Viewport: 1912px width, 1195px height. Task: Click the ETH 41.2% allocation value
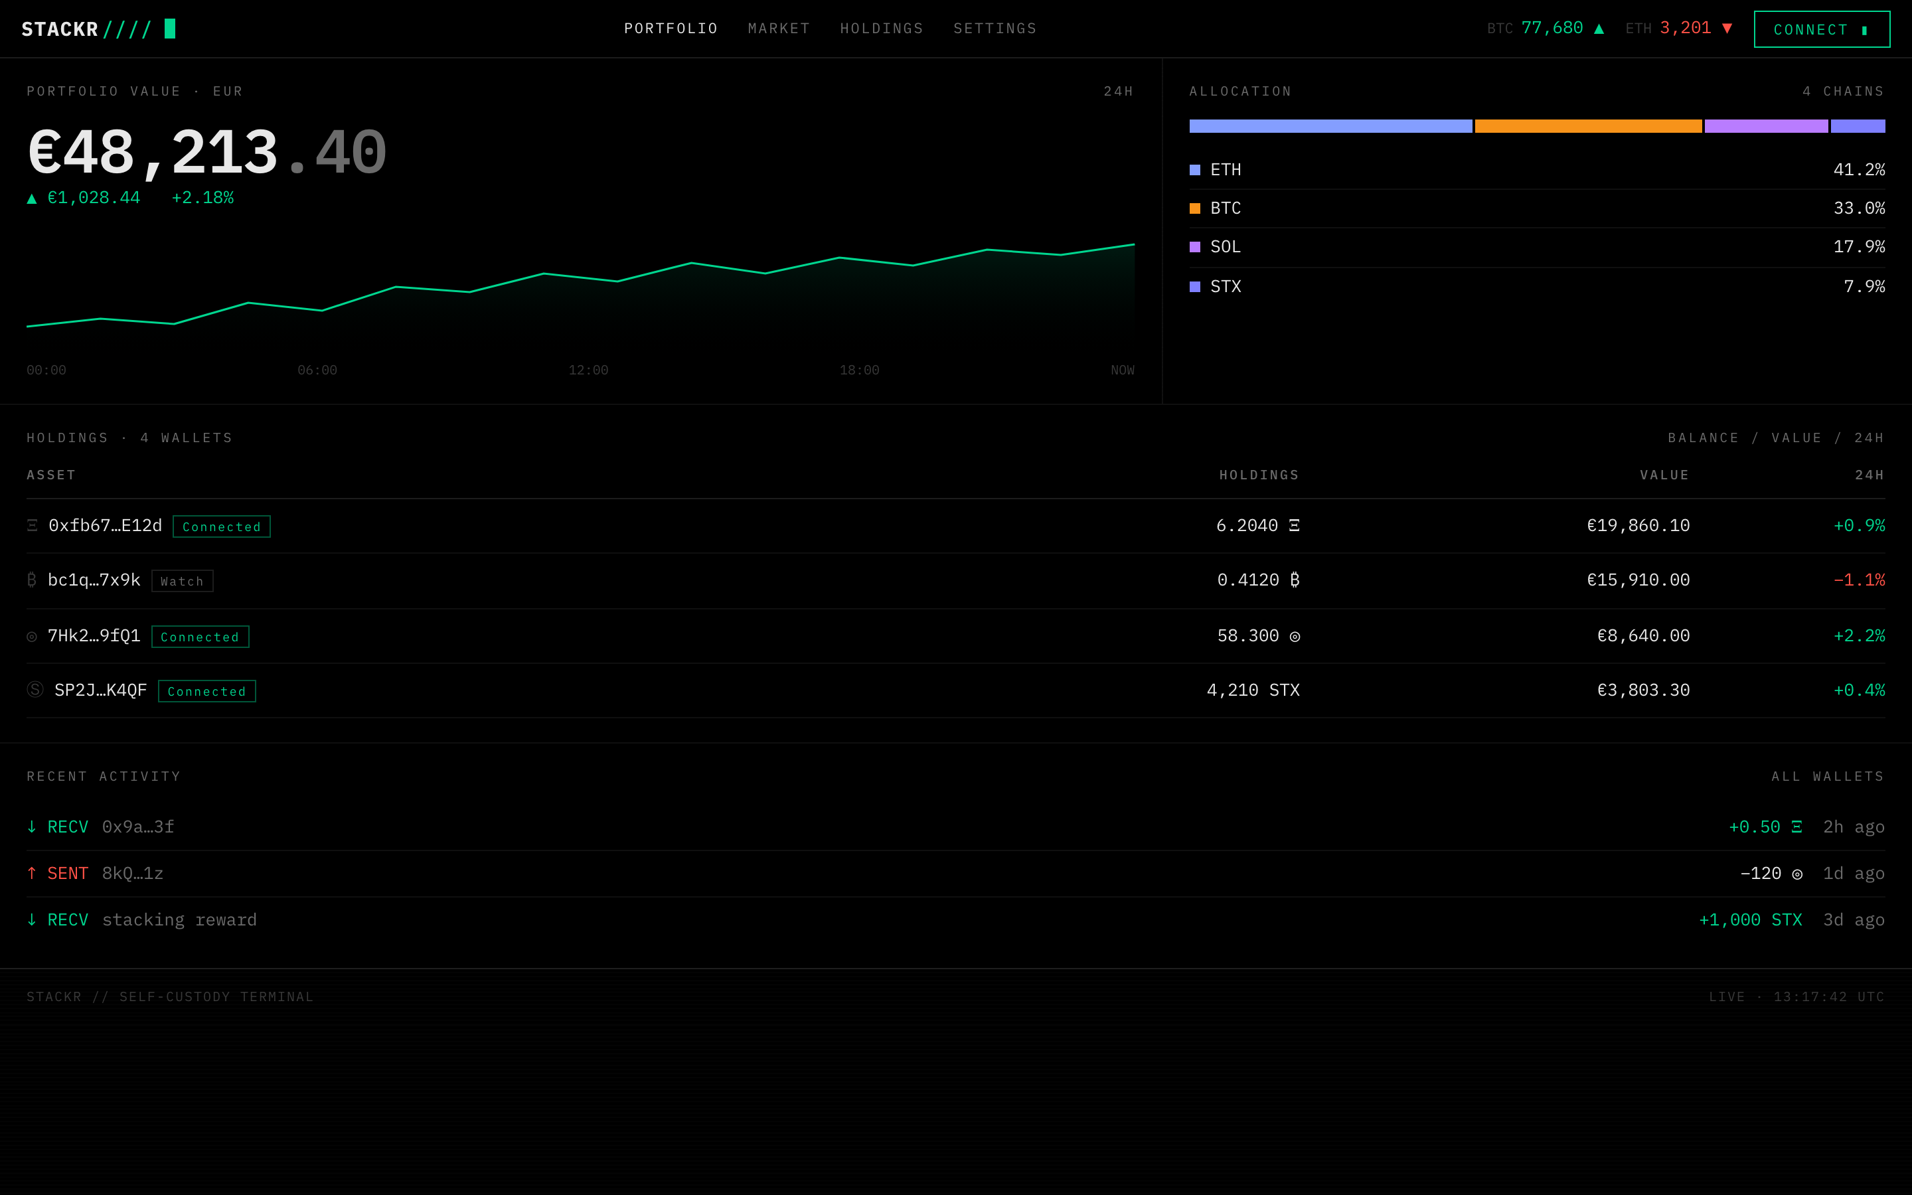[1859, 170]
